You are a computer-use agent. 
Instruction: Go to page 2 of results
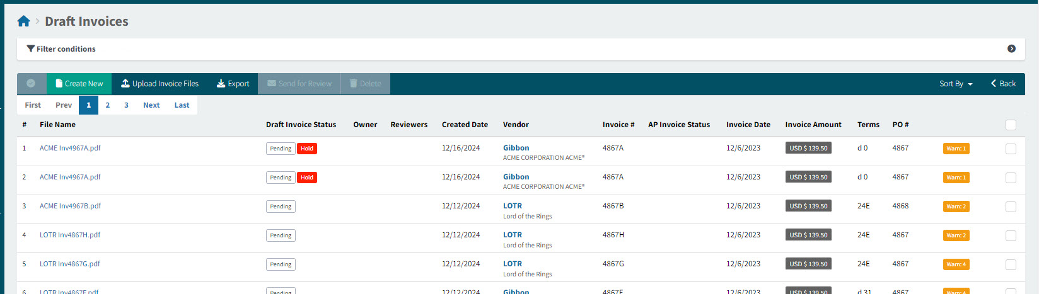pyautogui.click(x=108, y=105)
